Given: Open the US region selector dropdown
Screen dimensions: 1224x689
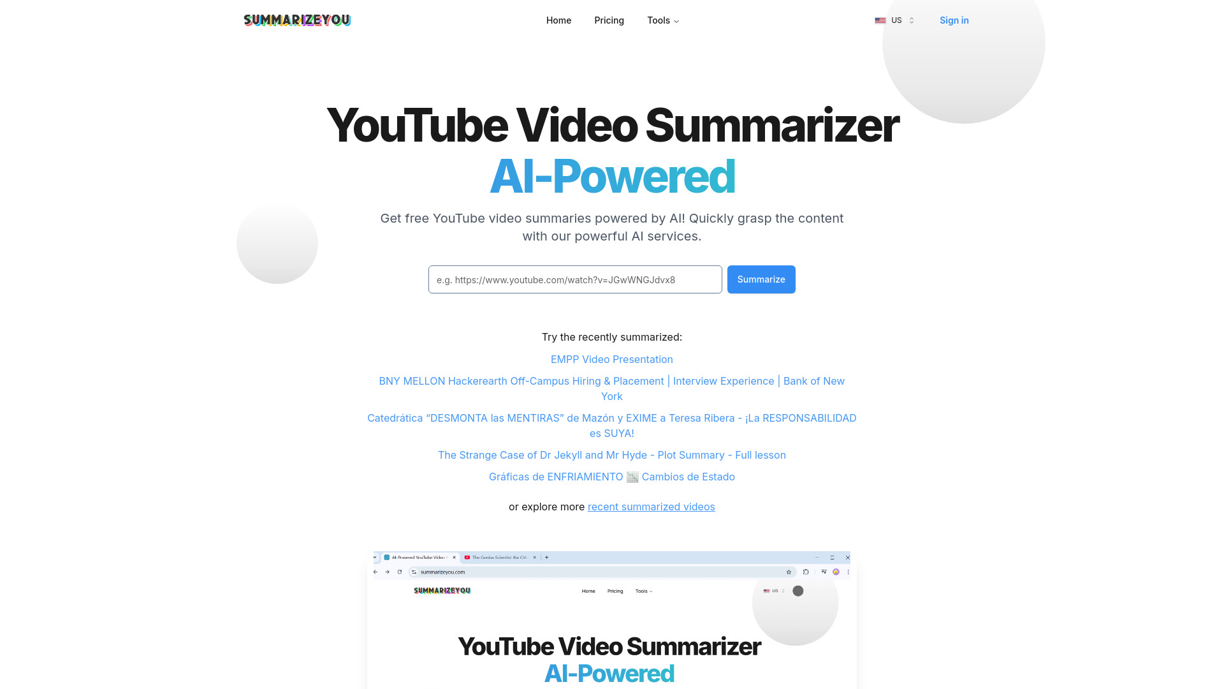Looking at the screenshot, I should click(x=894, y=20).
